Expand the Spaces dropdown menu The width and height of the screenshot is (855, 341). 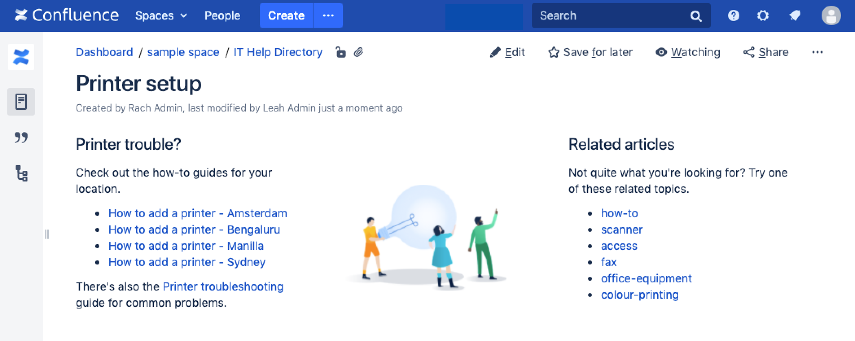(x=161, y=15)
